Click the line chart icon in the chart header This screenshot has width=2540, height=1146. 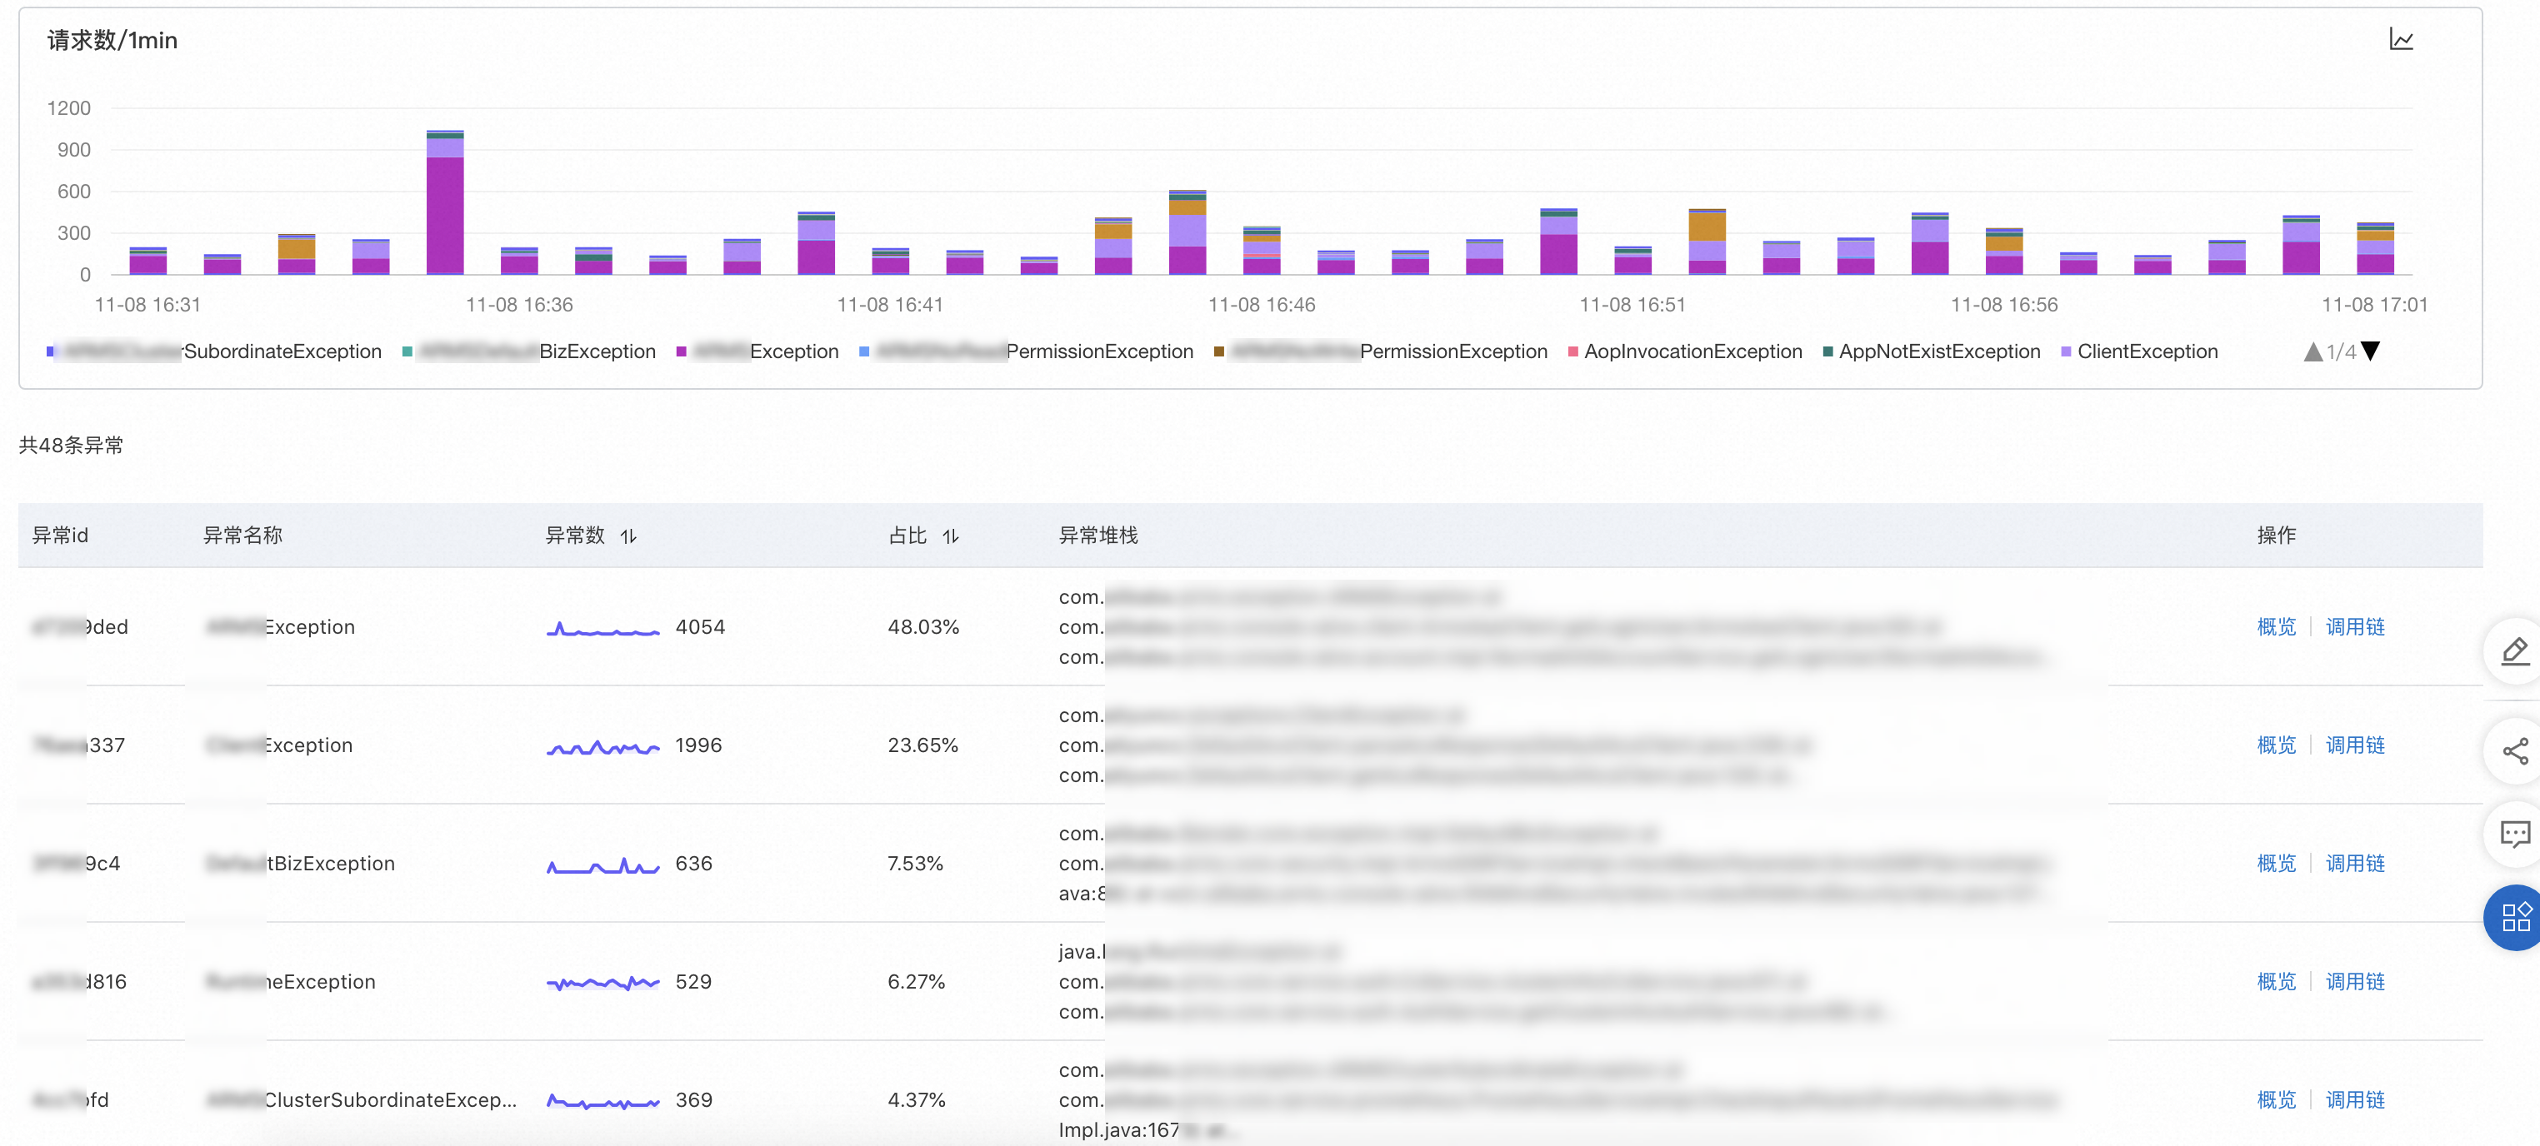coord(2400,39)
